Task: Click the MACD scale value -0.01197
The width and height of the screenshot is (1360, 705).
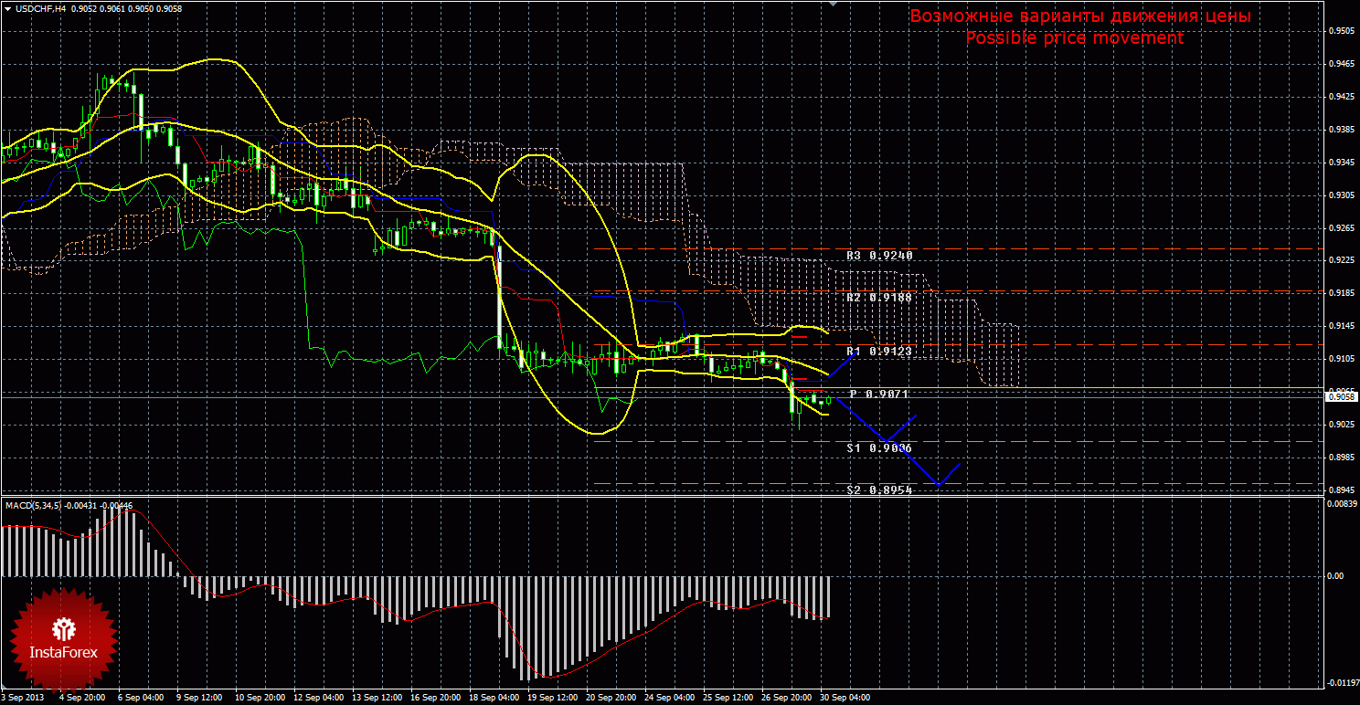Action: pos(1342,682)
